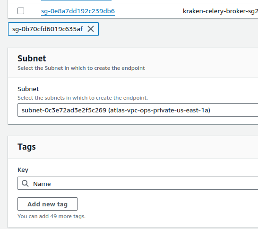Image resolution: width=258 pixels, height=229 pixels.
Task: Open security group link sg-0e8a7dd192c239db6
Action: (x=78, y=11)
